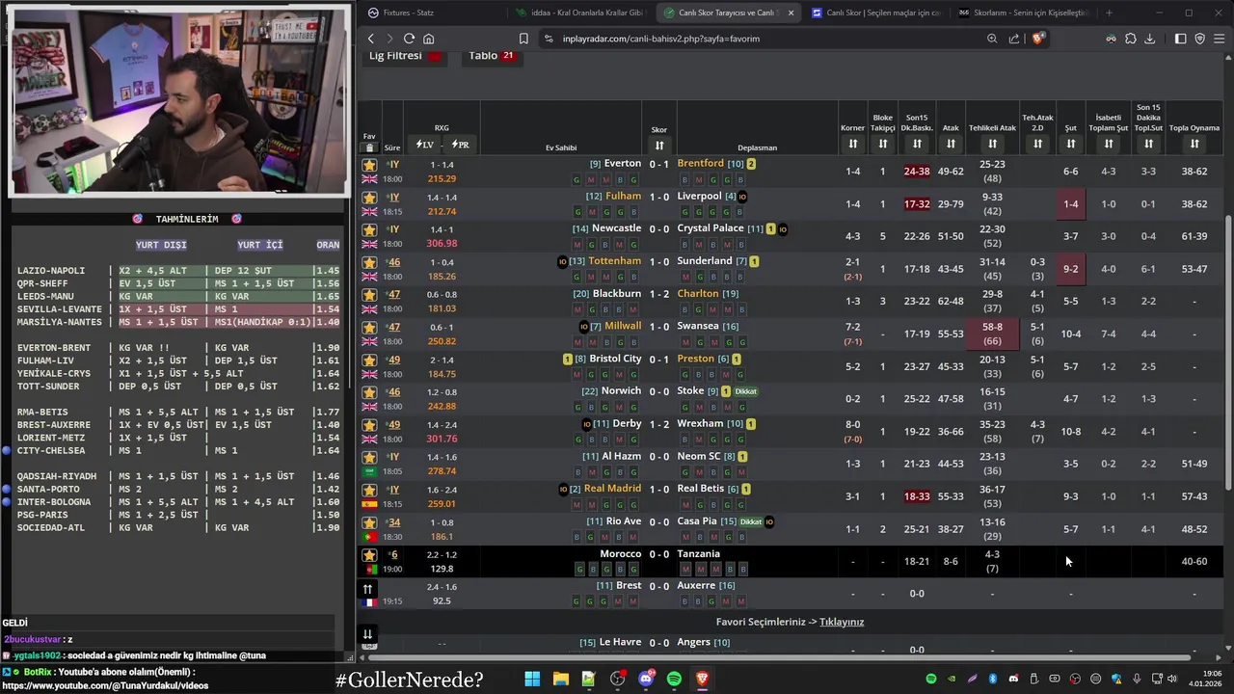This screenshot has width=1234, height=694.
Task: Open Real Betis team link
Action: click(701, 489)
